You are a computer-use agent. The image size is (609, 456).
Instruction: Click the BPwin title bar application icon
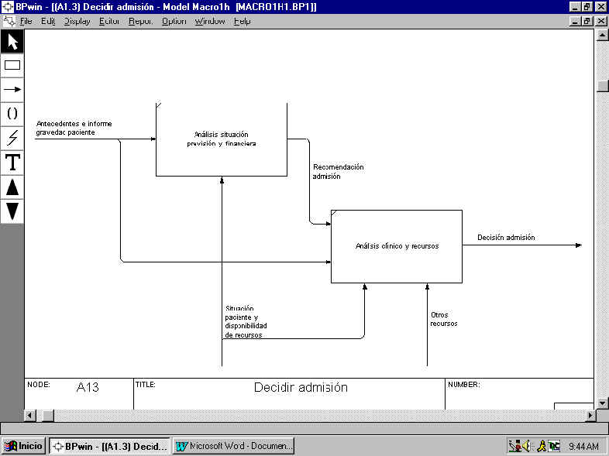click(x=8, y=7)
